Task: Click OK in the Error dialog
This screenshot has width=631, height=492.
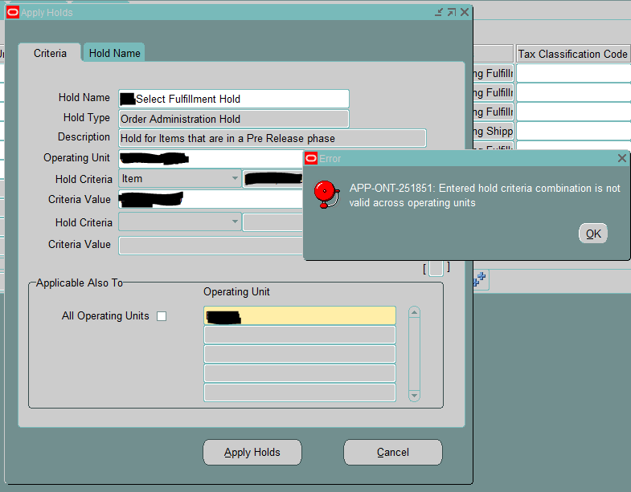Action: coord(592,233)
